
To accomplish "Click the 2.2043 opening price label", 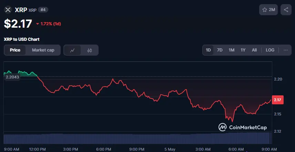I will (x=12, y=77).
